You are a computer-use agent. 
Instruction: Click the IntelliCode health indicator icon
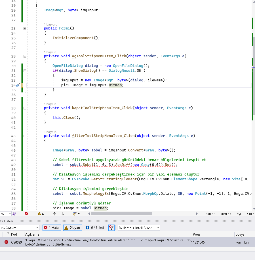click(14, 214)
